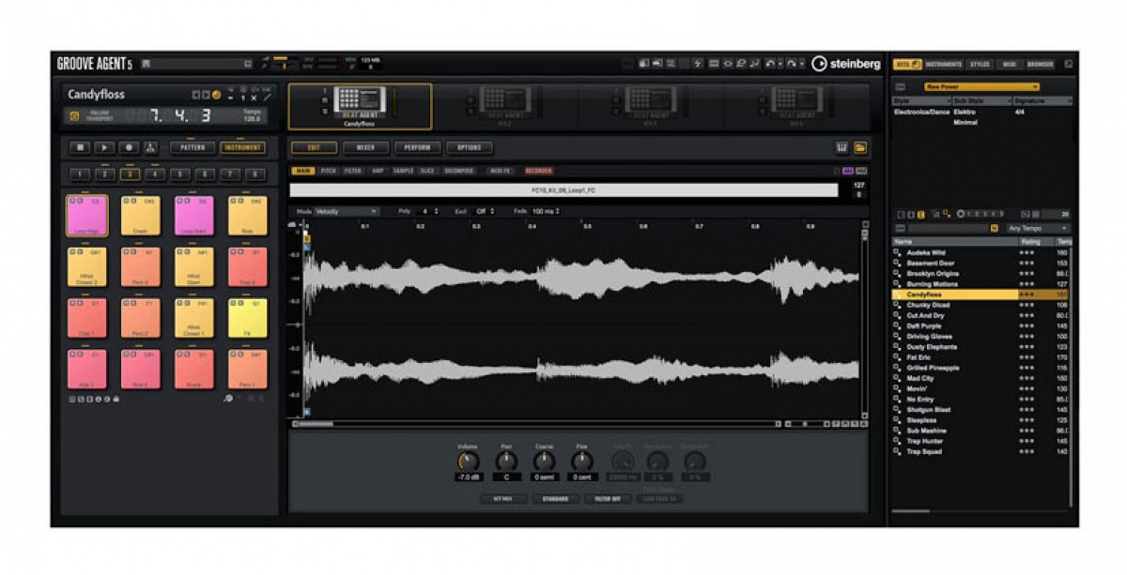Screen dimensions: 1127x575
Task: Click the Filter Off button
Action: pos(608,499)
